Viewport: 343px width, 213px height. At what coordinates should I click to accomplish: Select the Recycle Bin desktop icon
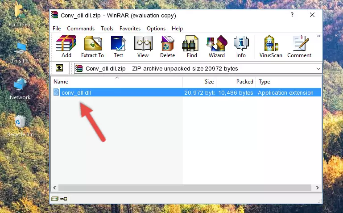click(21, 126)
